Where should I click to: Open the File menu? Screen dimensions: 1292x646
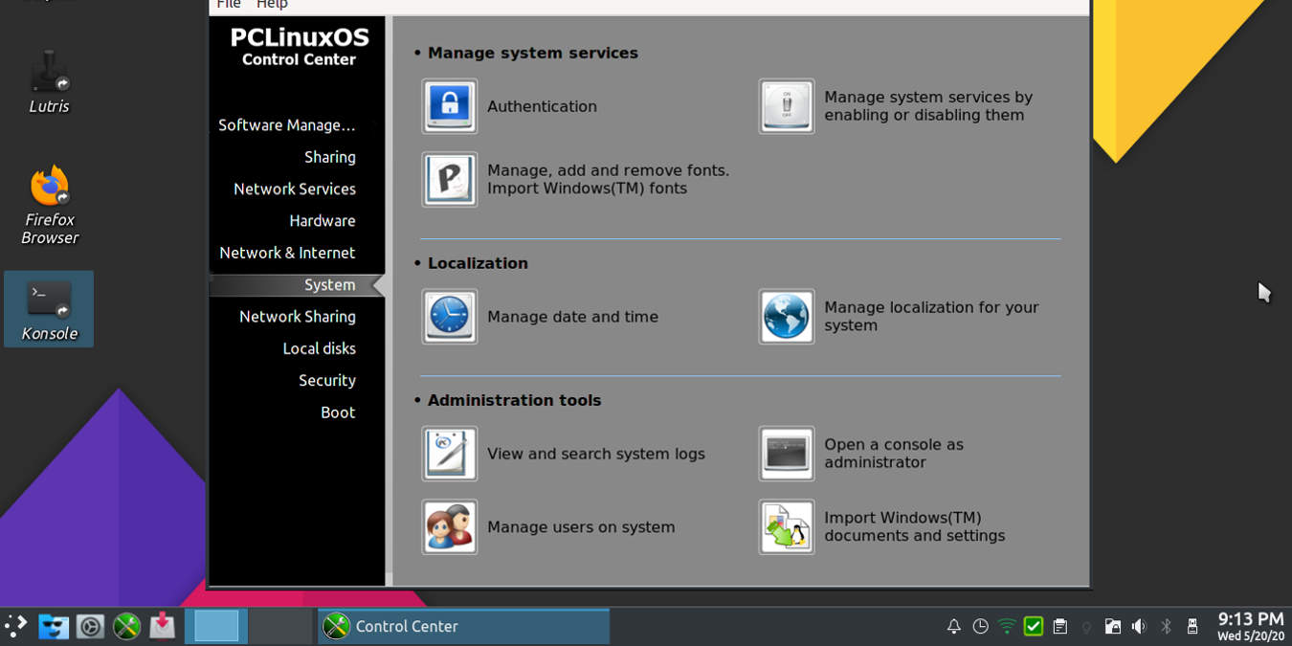pos(228,5)
